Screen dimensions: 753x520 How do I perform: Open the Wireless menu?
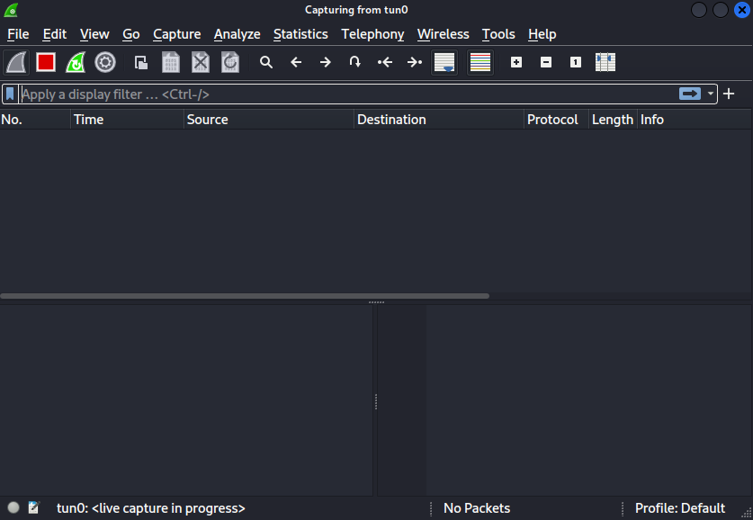tap(444, 34)
